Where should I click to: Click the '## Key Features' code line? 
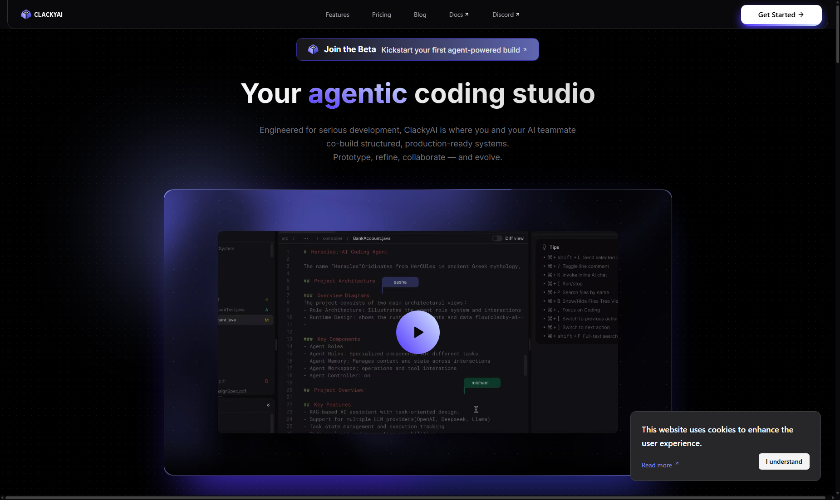click(x=327, y=405)
